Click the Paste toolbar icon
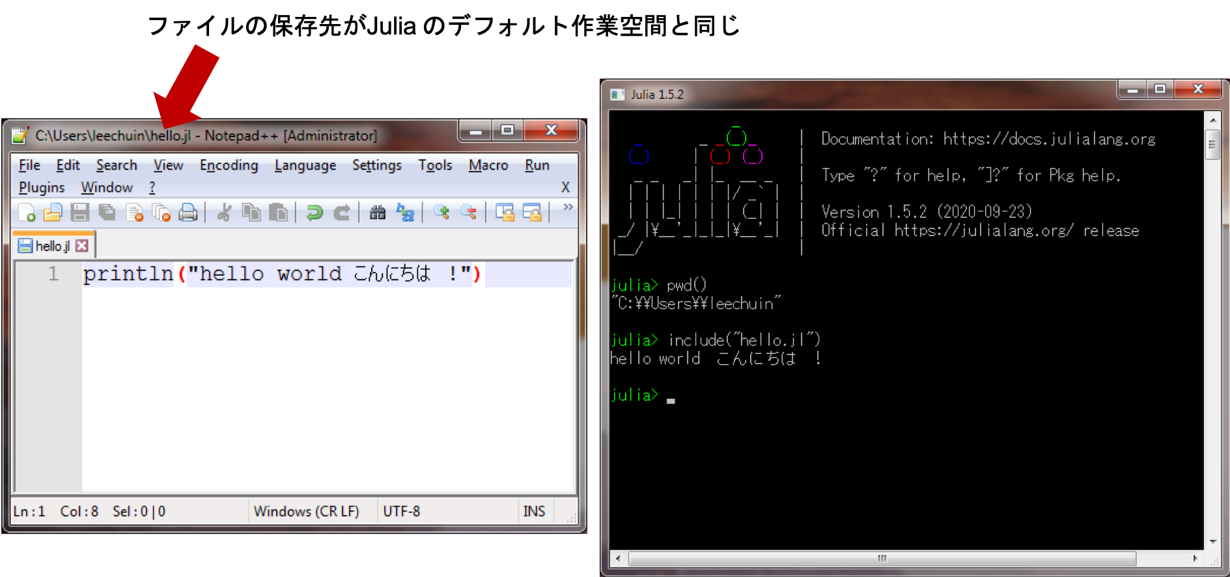The height and width of the screenshot is (577, 1230). tap(278, 212)
